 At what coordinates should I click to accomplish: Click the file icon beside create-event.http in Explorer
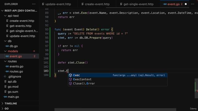[x=7, y=21]
